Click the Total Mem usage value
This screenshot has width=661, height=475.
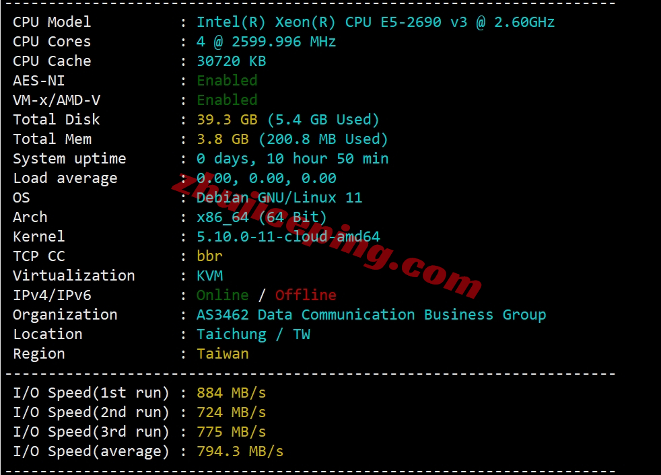pyautogui.click(x=292, y=139)
